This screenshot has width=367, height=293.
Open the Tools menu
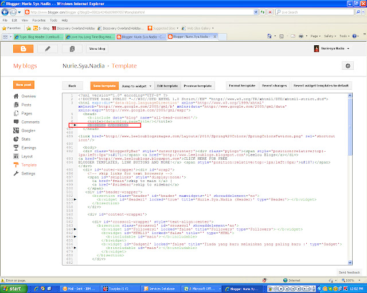coord(53,21)
